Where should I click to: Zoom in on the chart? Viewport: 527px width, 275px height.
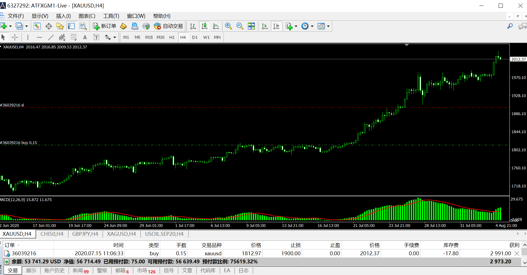228,26
